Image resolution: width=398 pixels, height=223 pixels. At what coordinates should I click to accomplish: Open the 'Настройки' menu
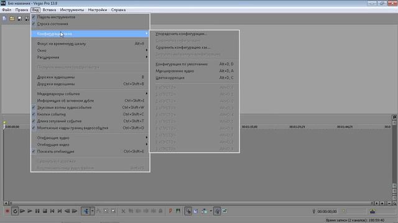[98, 10]
